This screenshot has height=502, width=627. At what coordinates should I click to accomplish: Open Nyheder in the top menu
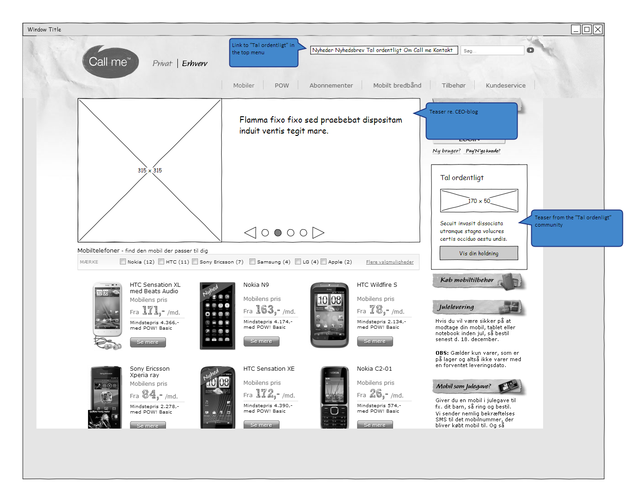click(322, 50)
